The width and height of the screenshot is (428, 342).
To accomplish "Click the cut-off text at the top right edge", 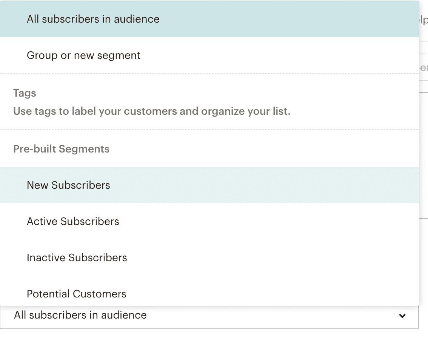I will [423, 20].
